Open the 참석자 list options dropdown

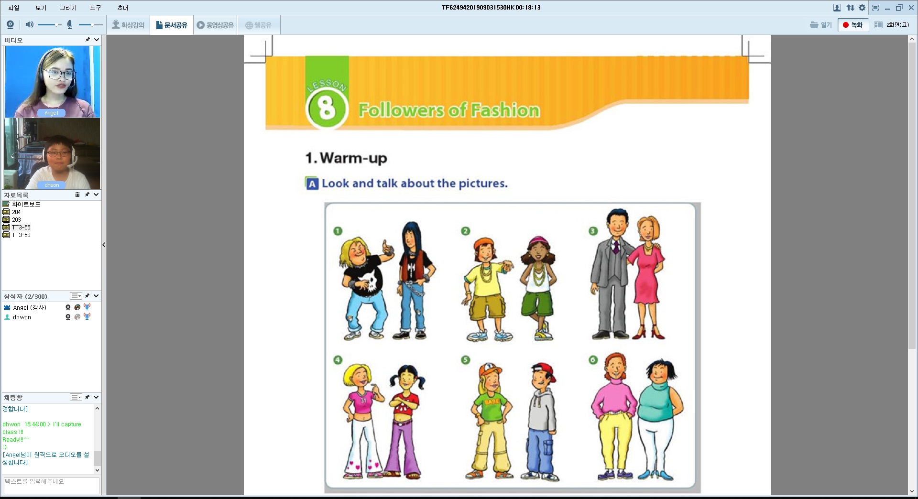click(76, 296)
